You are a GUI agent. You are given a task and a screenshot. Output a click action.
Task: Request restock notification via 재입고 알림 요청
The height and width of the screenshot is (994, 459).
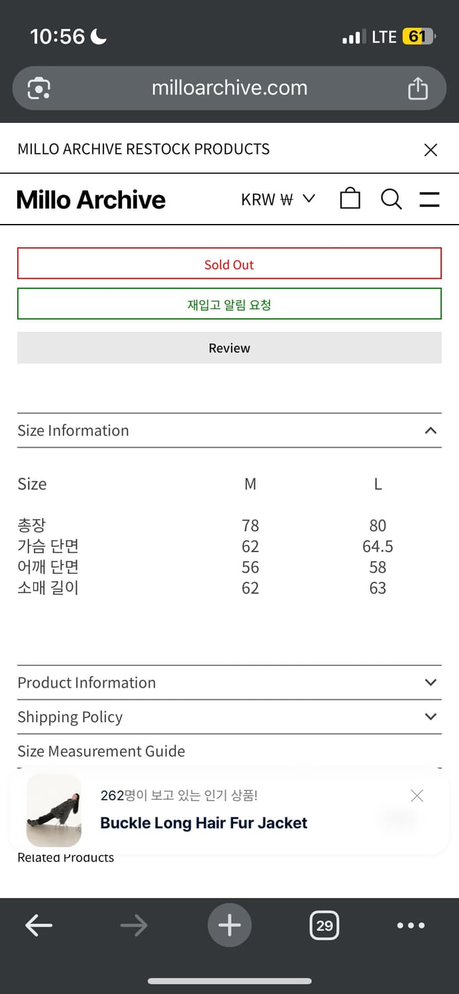[229, 303]
